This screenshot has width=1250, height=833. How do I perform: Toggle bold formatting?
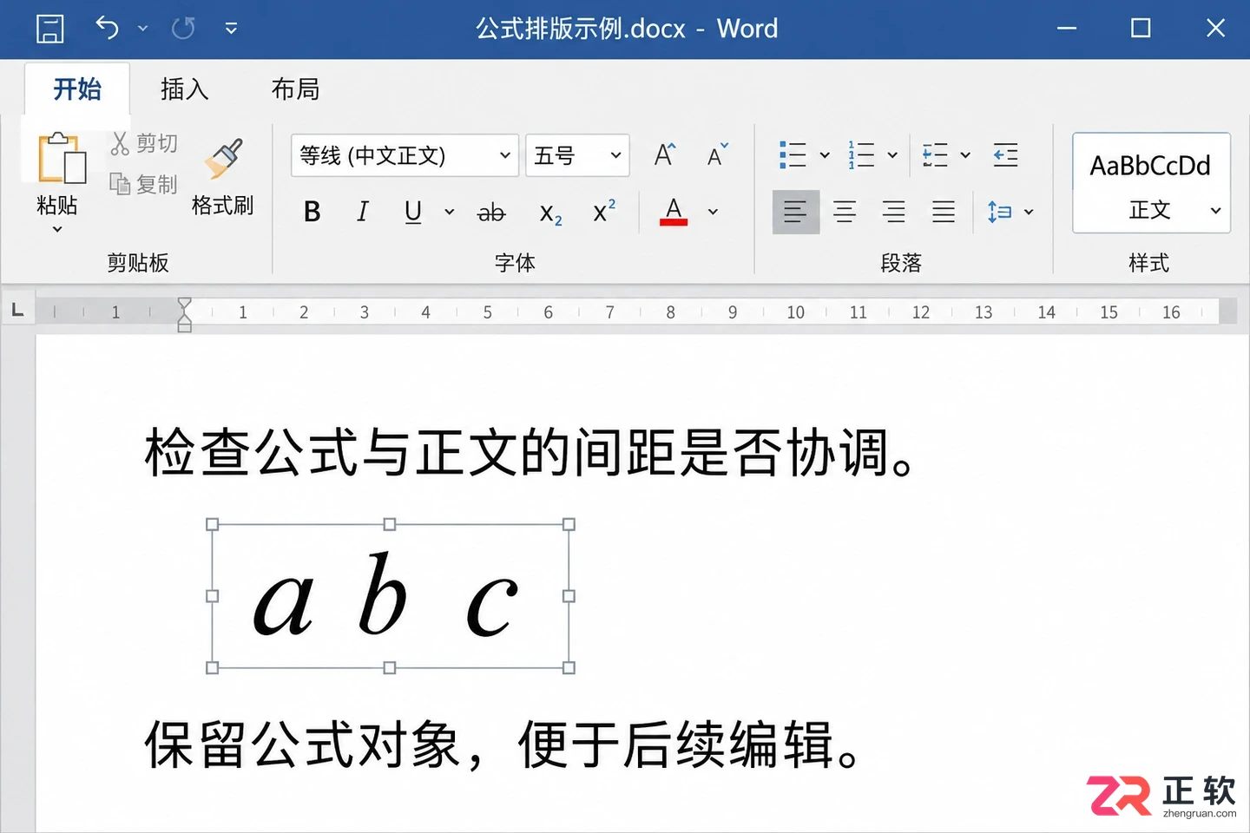pos(312,212)
